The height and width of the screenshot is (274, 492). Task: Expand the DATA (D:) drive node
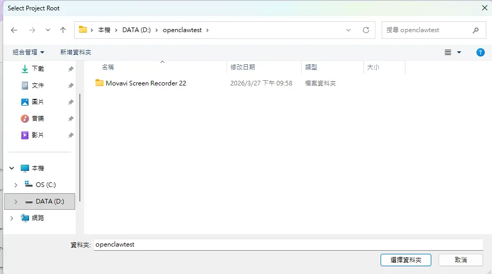click(x=16, y=201)
